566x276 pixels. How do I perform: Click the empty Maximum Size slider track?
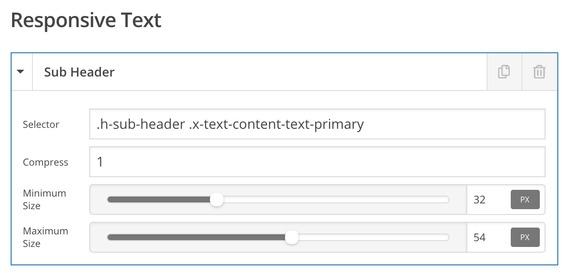[374, 237]
